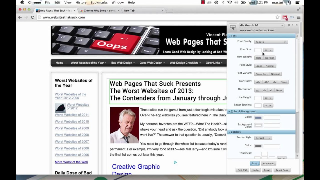Open More Worst of the Web link
Image resolution: width=320 pixels, height=180 pixels.
click(71, 162)
